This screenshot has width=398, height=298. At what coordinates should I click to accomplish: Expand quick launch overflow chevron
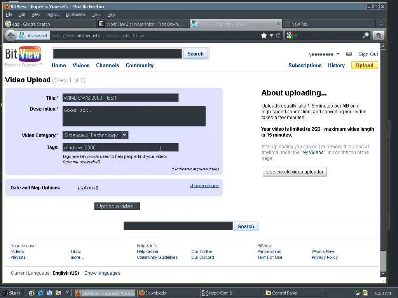[67, 292]
